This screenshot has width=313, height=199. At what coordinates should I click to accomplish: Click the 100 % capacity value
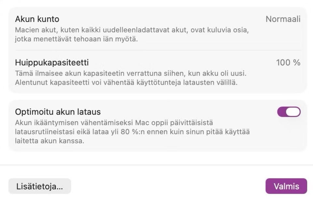tap(288, 63)
